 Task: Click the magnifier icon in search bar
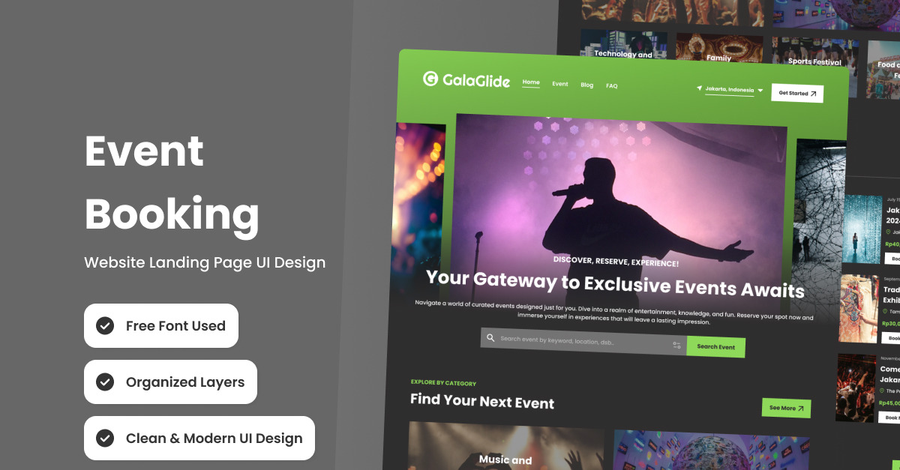[x=490, y=337]
